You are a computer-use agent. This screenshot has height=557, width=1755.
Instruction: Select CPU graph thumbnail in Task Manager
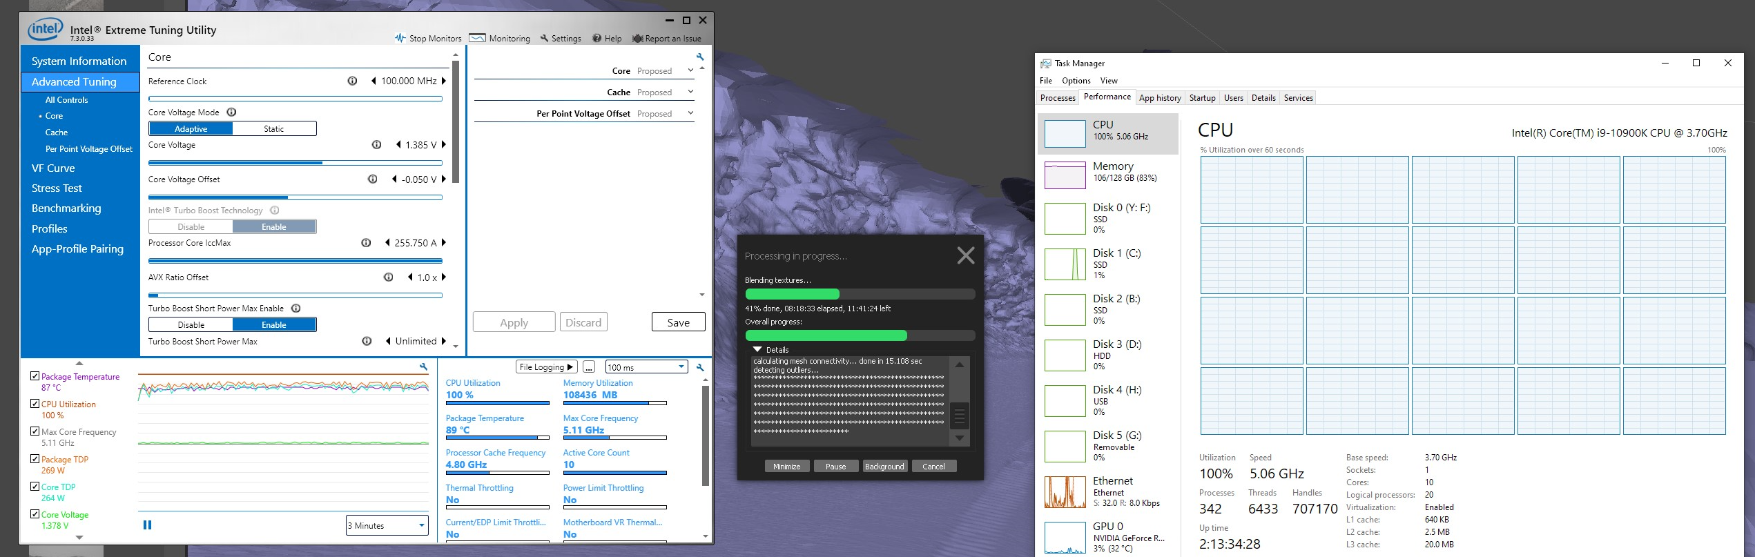point(1065,134)
